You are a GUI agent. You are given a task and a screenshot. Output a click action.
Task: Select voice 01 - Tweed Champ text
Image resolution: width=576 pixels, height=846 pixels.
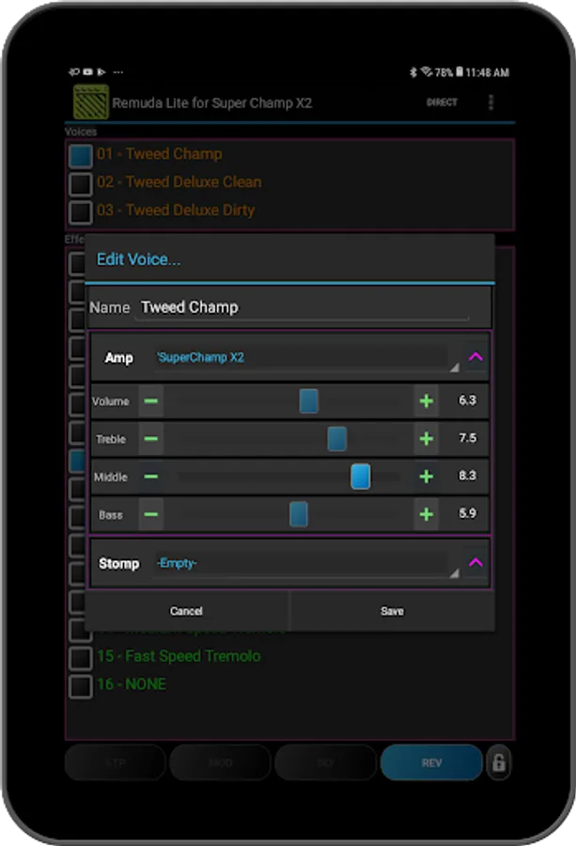click(x=160, y=154)
